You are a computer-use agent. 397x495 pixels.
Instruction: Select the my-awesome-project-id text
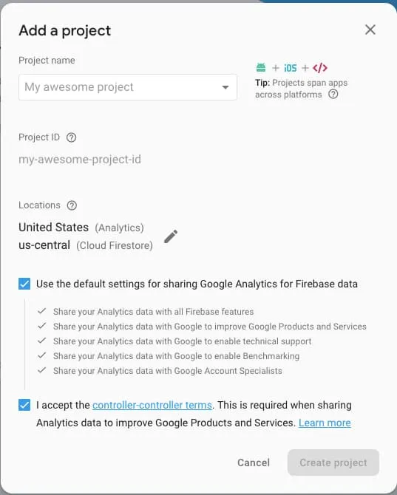click(x=80, y=160)
